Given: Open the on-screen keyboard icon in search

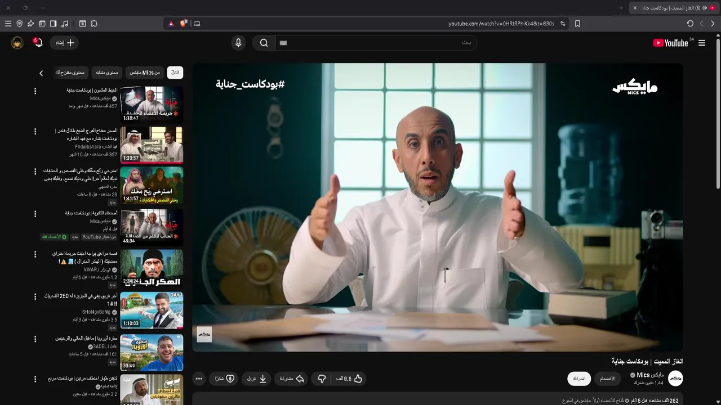Looking at the screenshot, I should [283, 43].
